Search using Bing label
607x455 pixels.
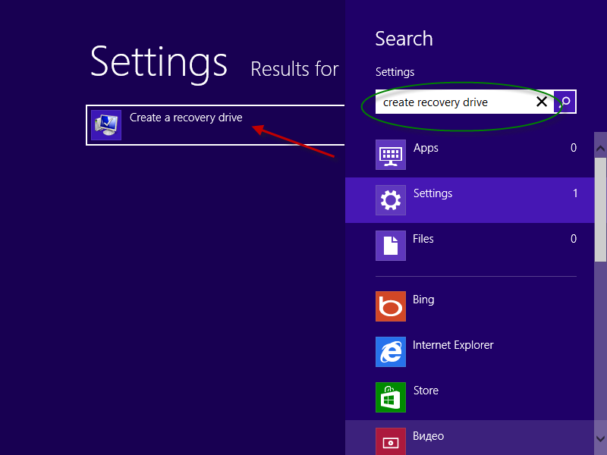[x=423, y=300]
